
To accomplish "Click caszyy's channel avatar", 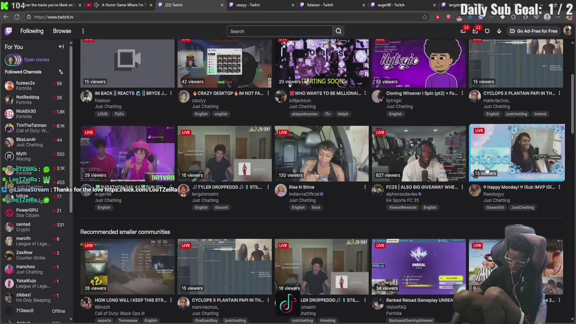I will [x=184, y=97].
